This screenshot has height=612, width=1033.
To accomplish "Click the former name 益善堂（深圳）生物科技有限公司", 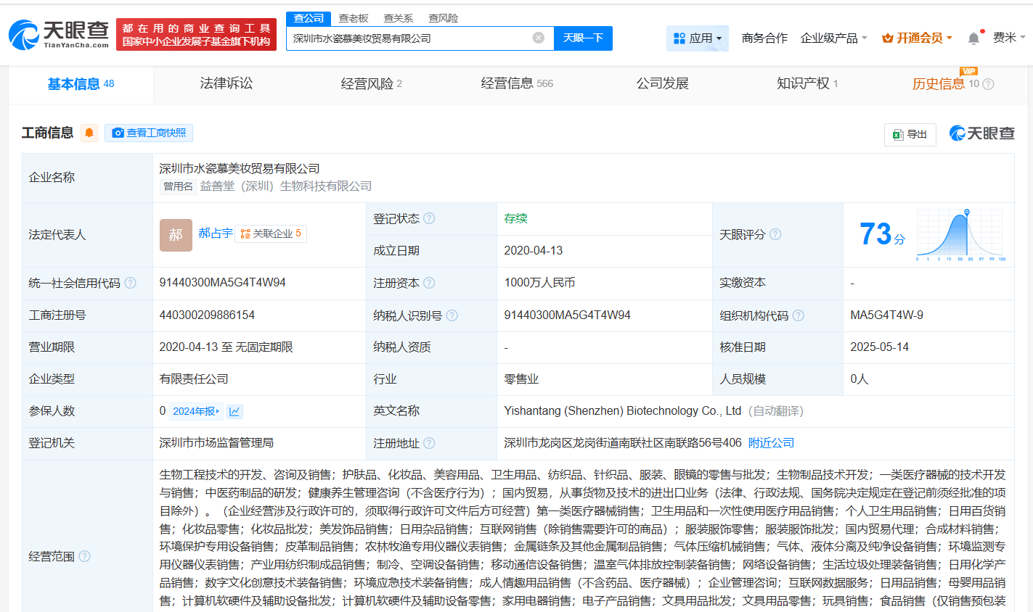I will [x=285, y=186].
